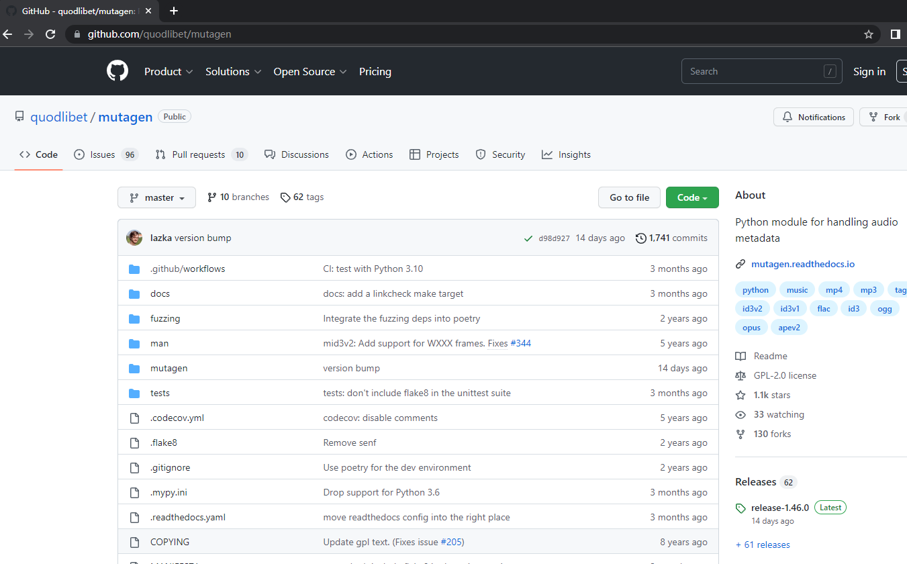Image resolution: width=907 pixels, height=564 pixels.
Task: Click the license scale icon
Action: click(x=741, y=376)
